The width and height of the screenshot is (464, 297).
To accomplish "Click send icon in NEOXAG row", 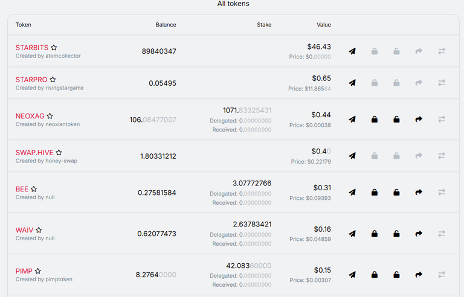I will tap(352, 119).
